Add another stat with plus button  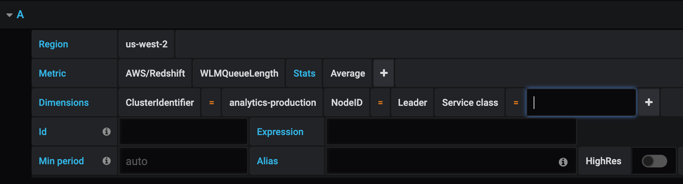pyautogui.click(x=383, y=73)
